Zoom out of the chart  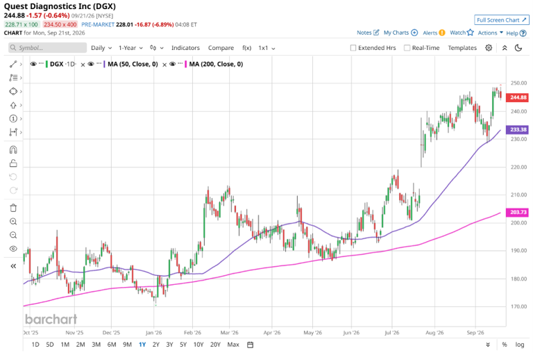pyautogui.click(x=13, y=236)
